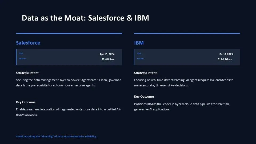The height and width of the screenshot is (144, 256).
Task: Click the paragraph mentioning "Agentforce"
Action: 69,83
